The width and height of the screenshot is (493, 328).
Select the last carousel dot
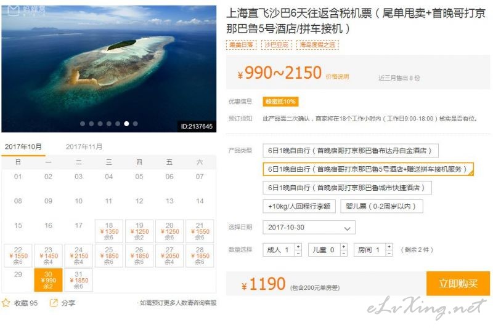click(135, 124)
